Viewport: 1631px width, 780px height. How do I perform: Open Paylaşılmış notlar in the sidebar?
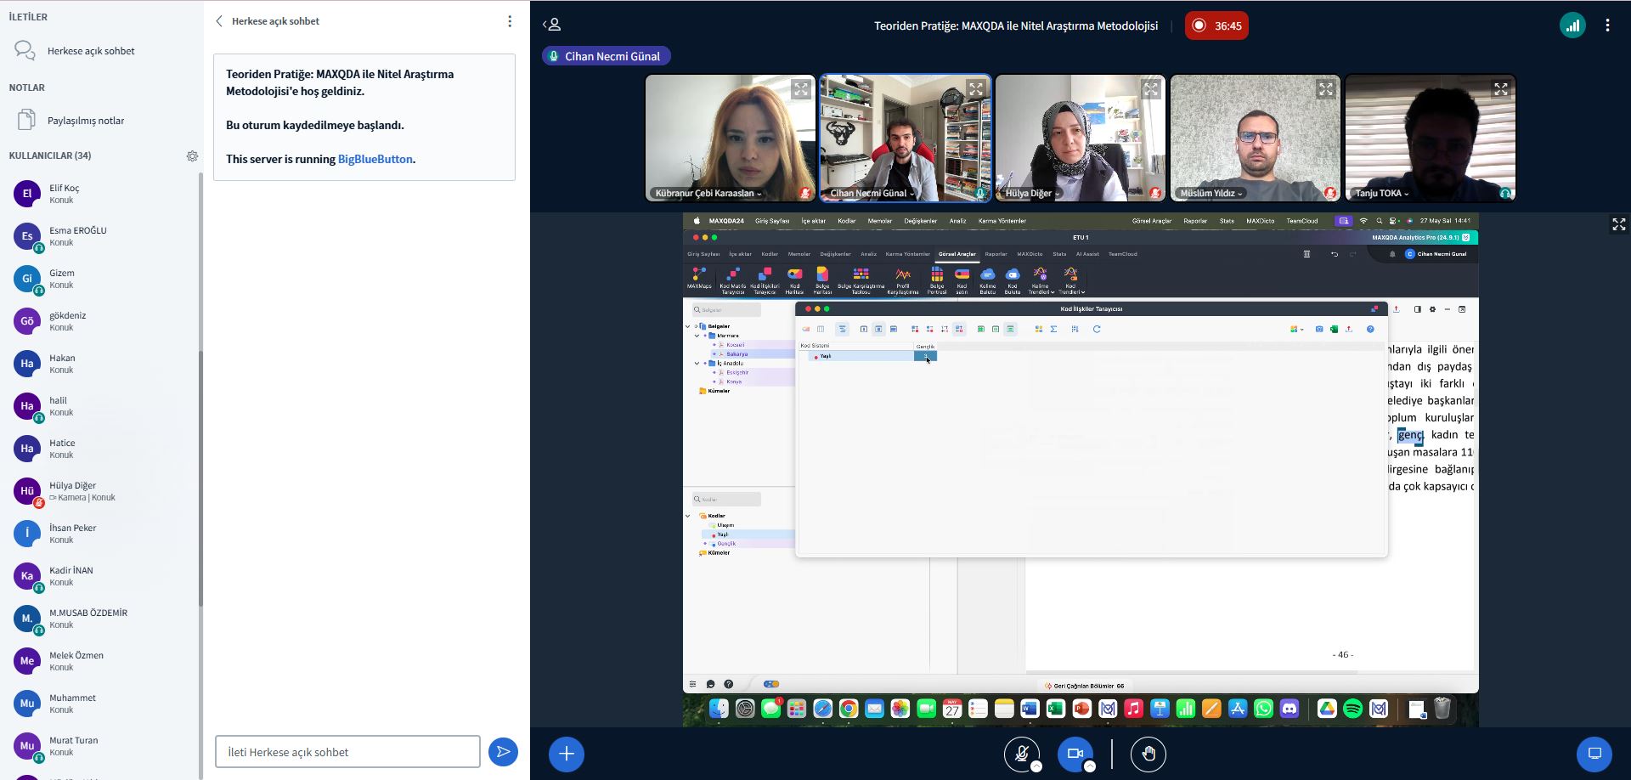click(x=85, y=121)
